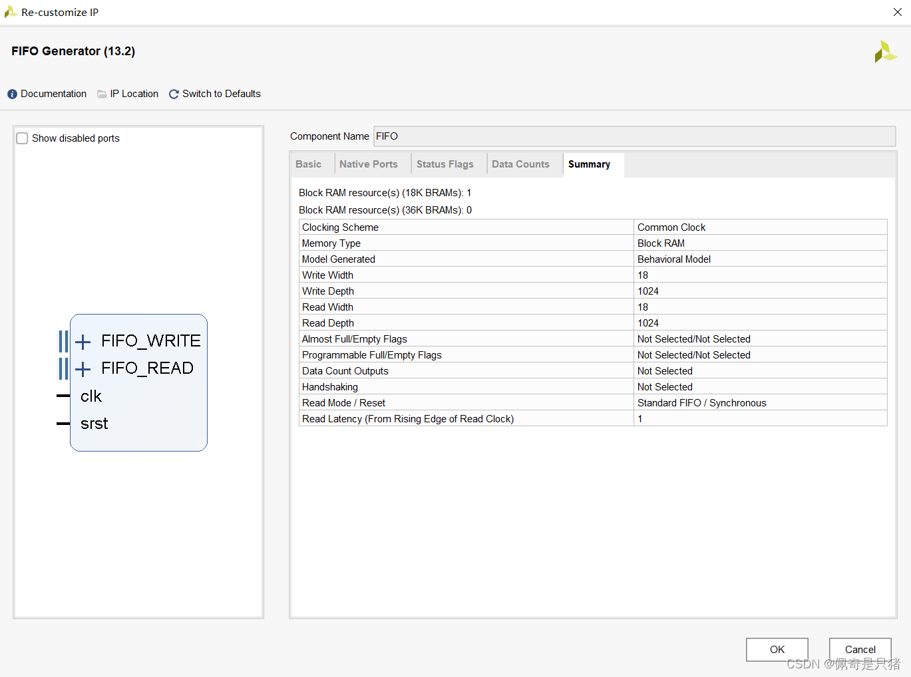Click the Write Depth row label
This screenshot has width=911, height=677.
[328, 291]
